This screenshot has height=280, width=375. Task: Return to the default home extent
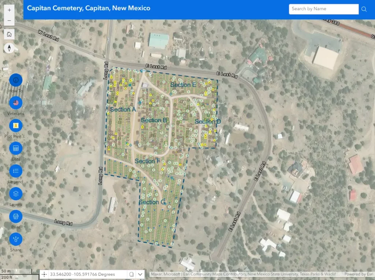click(9, 34)
